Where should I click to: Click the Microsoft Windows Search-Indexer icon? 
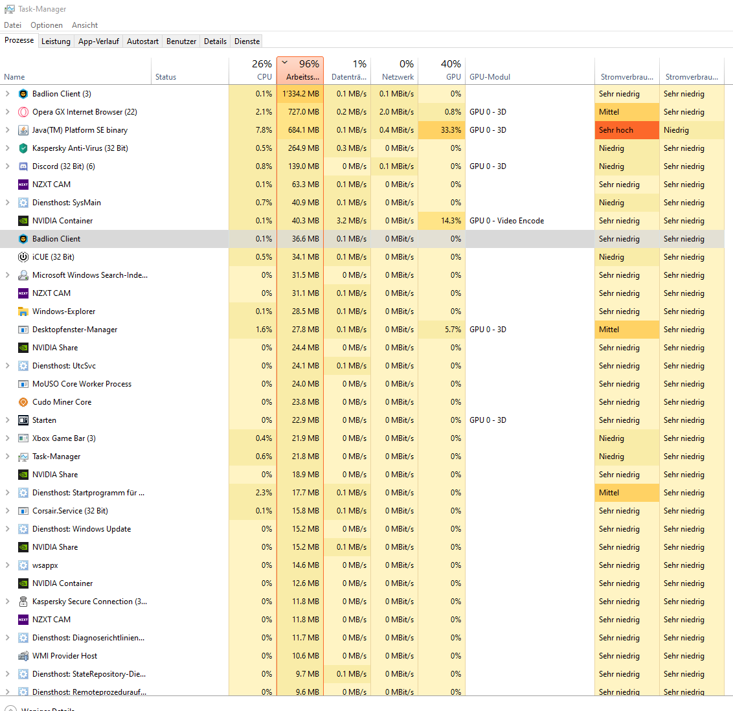(23, 275)
